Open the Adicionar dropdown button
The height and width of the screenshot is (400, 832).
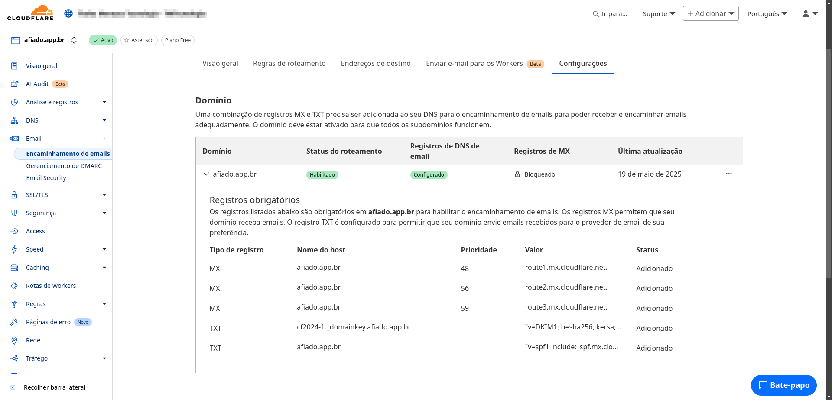click(711, 13)
